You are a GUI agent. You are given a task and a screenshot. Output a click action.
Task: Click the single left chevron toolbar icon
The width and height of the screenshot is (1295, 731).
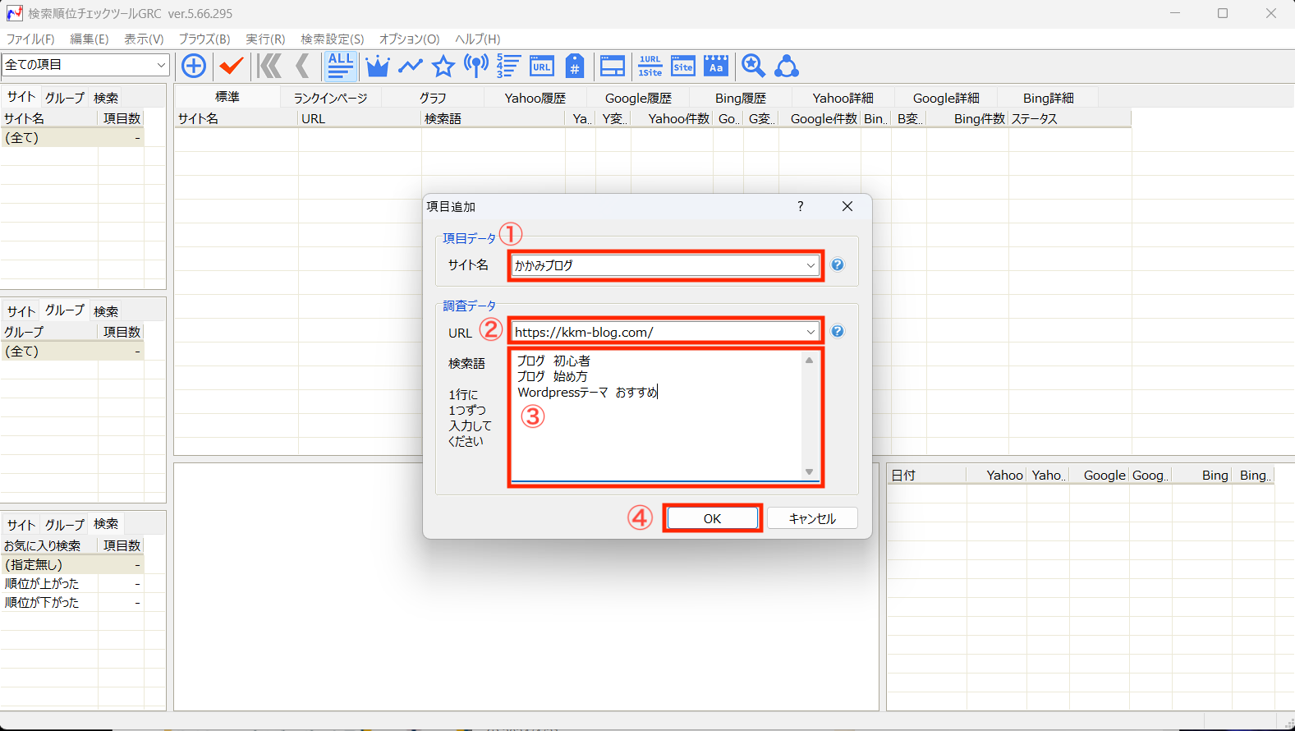[302, 66]
